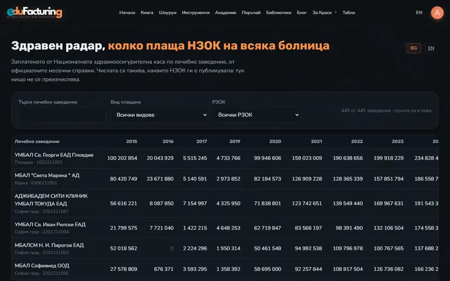The image size is (450, 281).
Task: Open the Вид плащане dropdown
Action: click(x=160, y=115)
